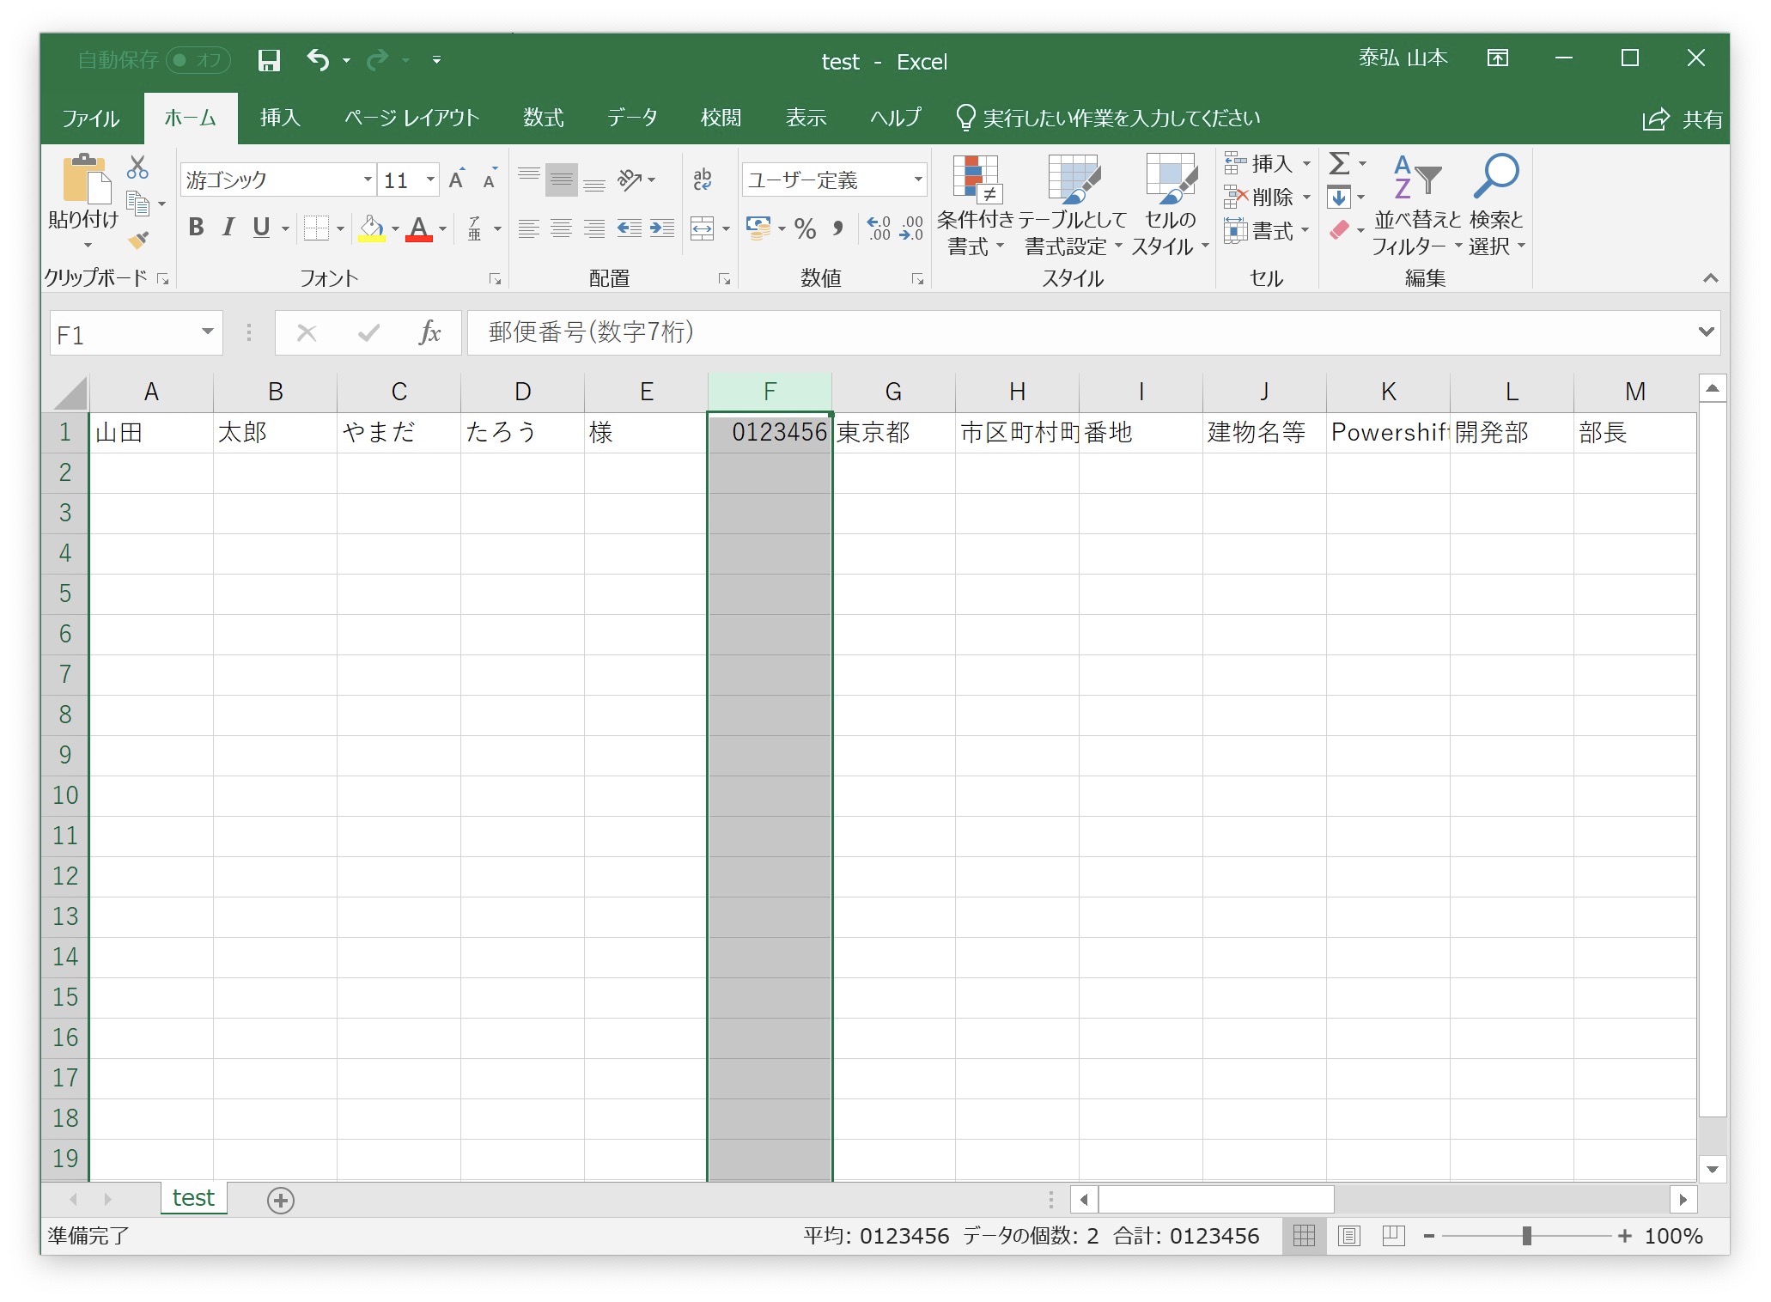Screen dimensions: 1771x1302
Task: Open the データ ribbon tab
Action: pyautogui.click(x=632, y=118)
